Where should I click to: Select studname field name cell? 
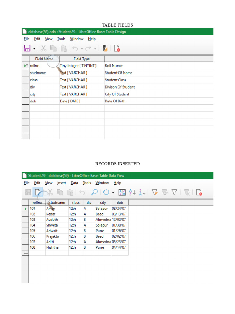click(44, 73)
